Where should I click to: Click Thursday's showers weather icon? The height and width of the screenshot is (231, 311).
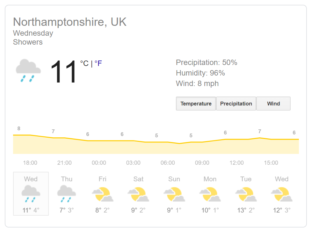pos(67,194)
